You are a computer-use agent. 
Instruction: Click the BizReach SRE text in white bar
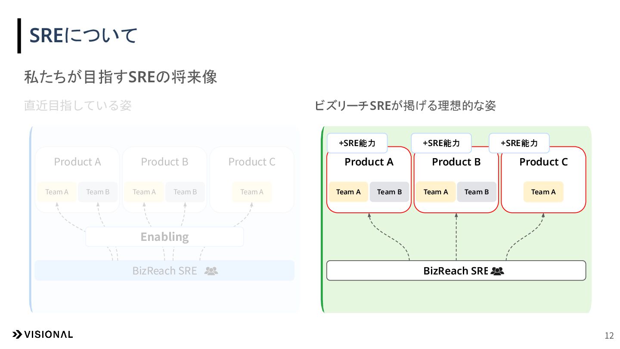pyautogui.click(x=456, y=271)
